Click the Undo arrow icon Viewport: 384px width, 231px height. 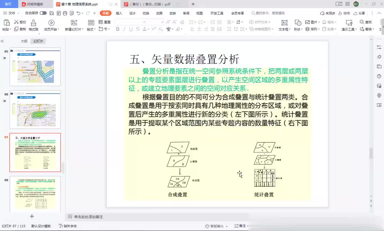78,13
